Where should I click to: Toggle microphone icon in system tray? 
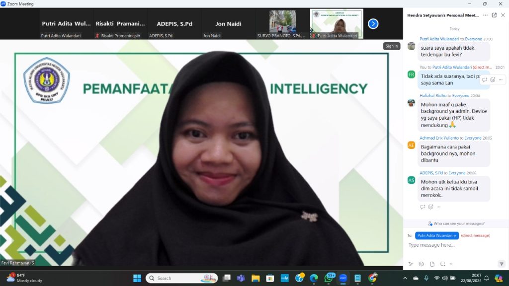pos(426,278)
